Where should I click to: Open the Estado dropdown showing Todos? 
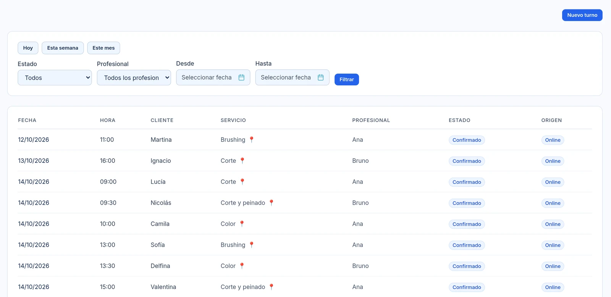click(x=55, y=78)
